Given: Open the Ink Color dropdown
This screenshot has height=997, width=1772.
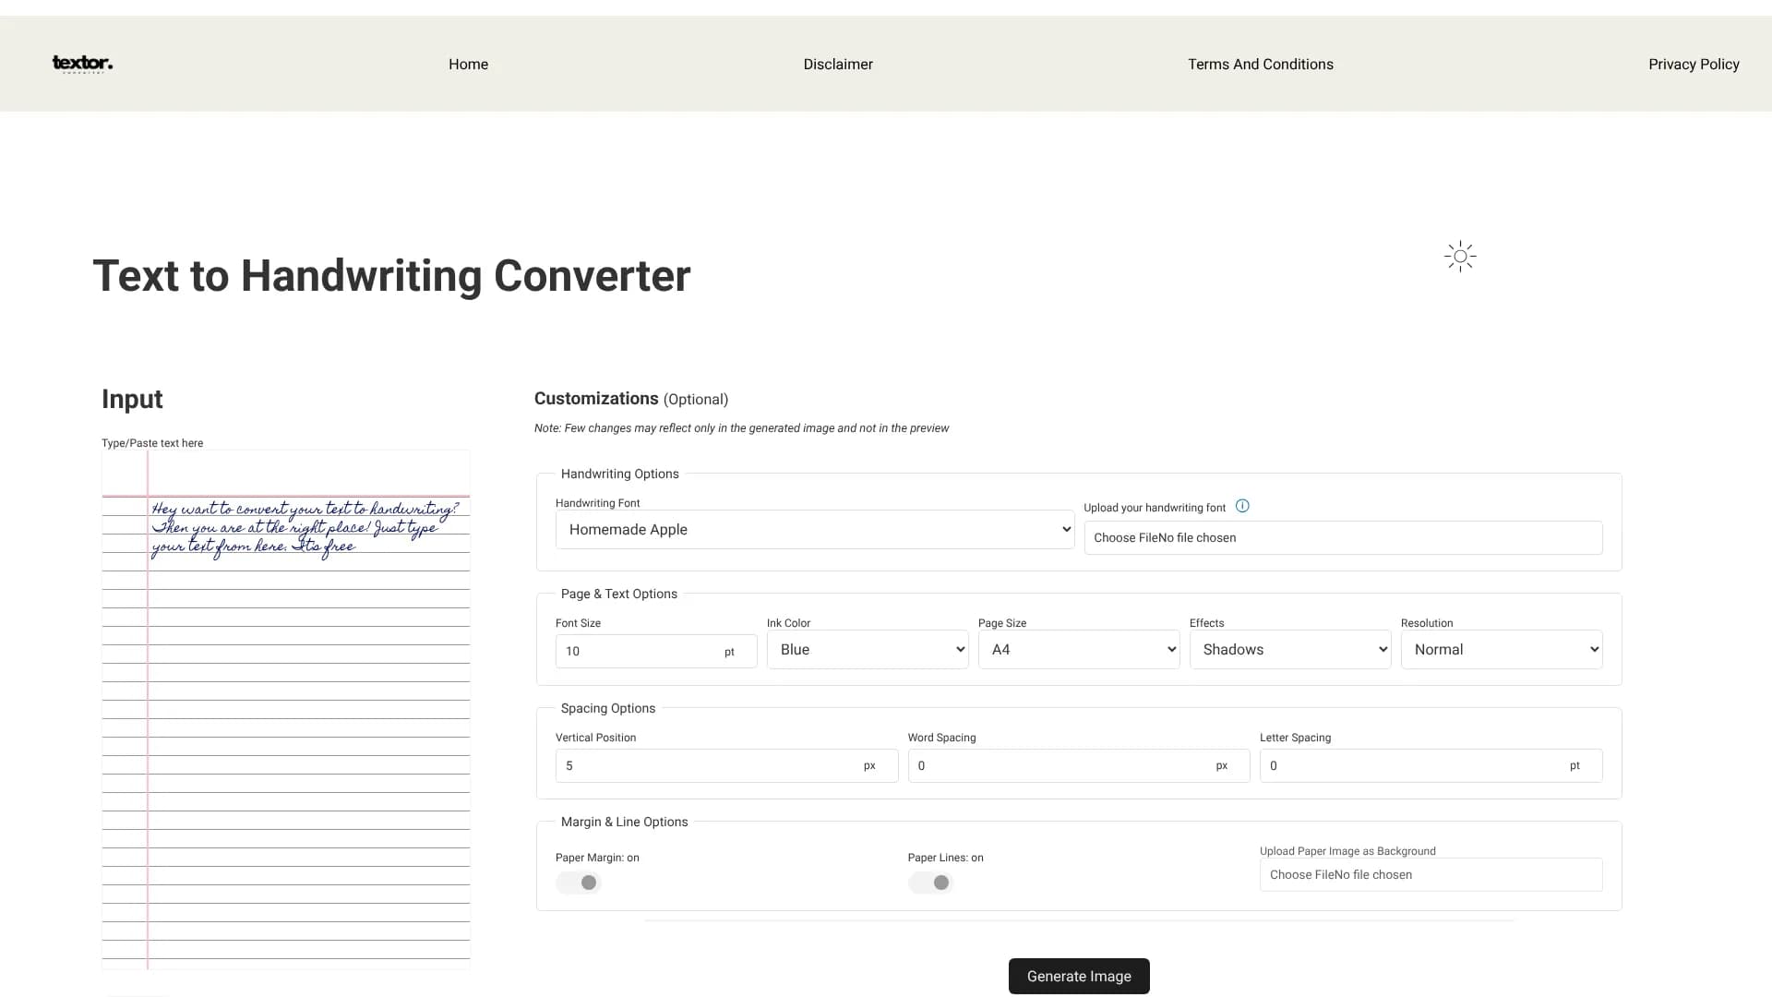Looking at the screenshot, I should [867, 649].
